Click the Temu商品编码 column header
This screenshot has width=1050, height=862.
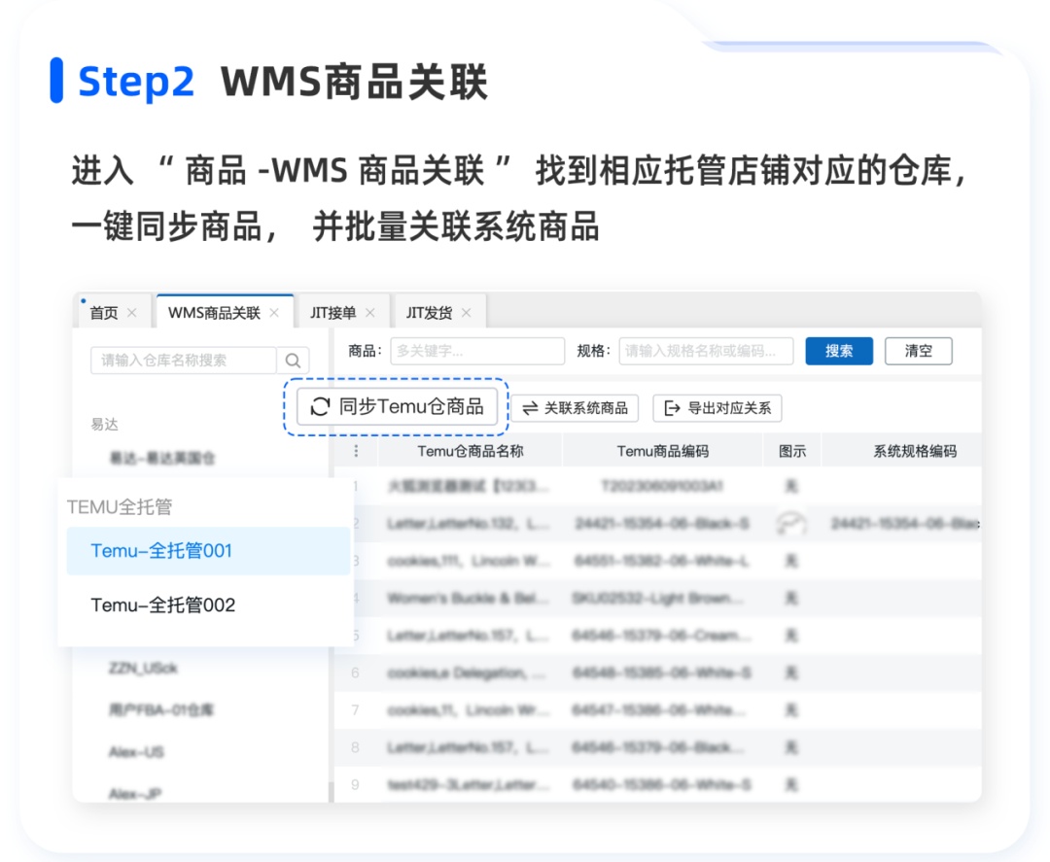click(x=662, y=451)
